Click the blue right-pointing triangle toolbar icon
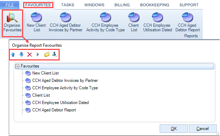 (x=38, y=54)
